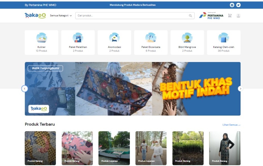Open the Twitter icon in top bar
The width and height of the screenshot is (263, 166).
238,5
